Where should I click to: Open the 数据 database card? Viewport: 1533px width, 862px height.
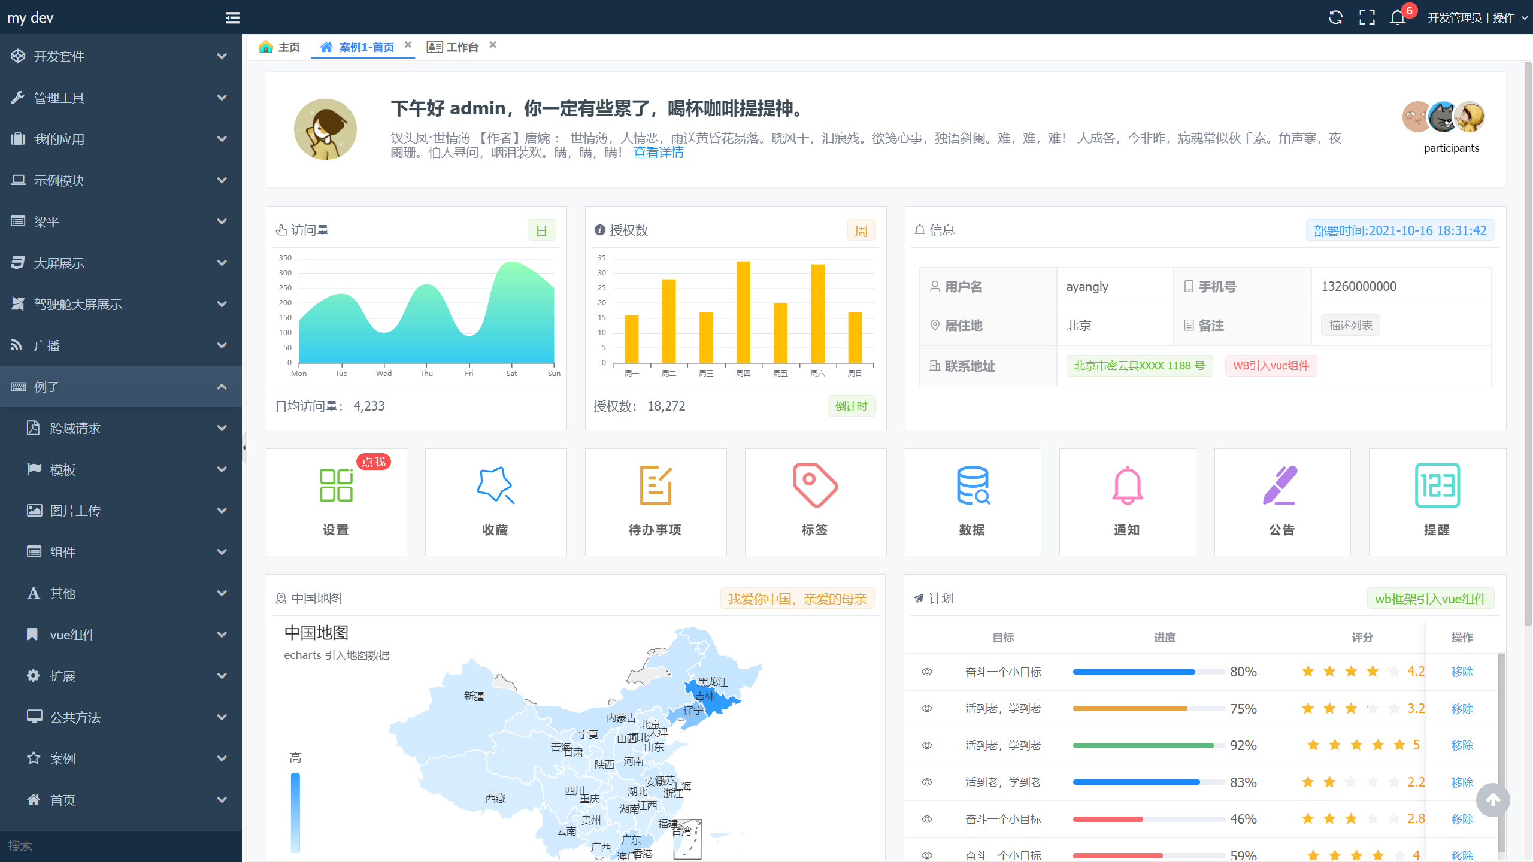[972, 502]
